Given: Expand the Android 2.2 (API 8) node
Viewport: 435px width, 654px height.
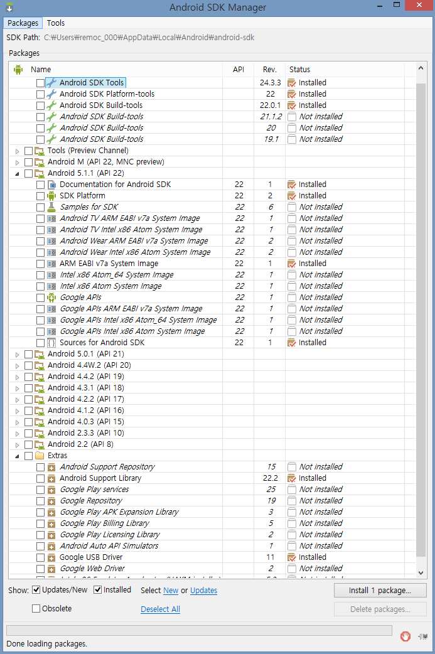Looking at the screenshot, I should point(17,444).
